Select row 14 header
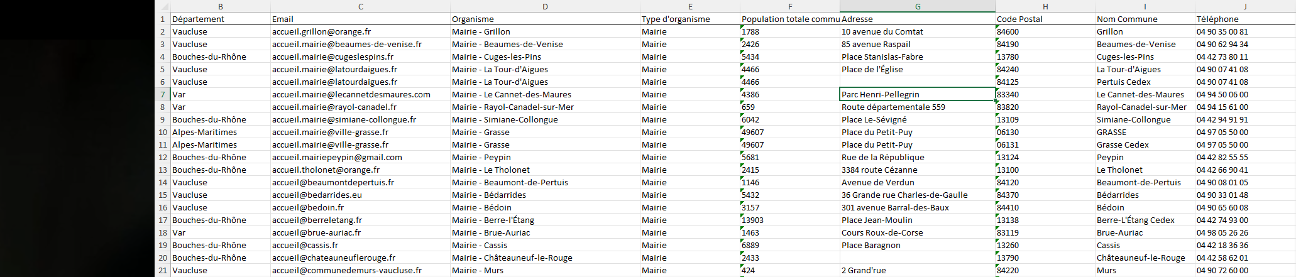The image size is (1296, 277). click(x=162, y=182)
